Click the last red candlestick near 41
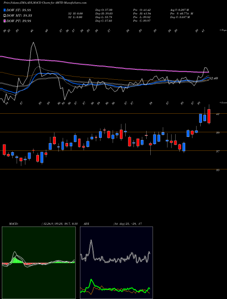The image size is (227, 299). pos(209,116)
